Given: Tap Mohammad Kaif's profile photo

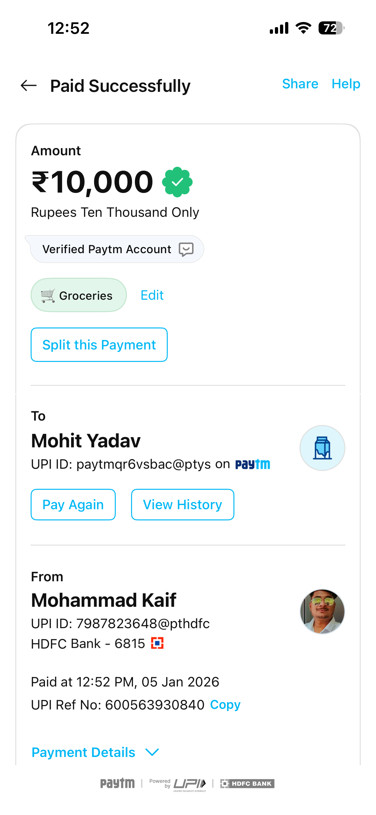Looking at the screenshot, I should 322,611.
